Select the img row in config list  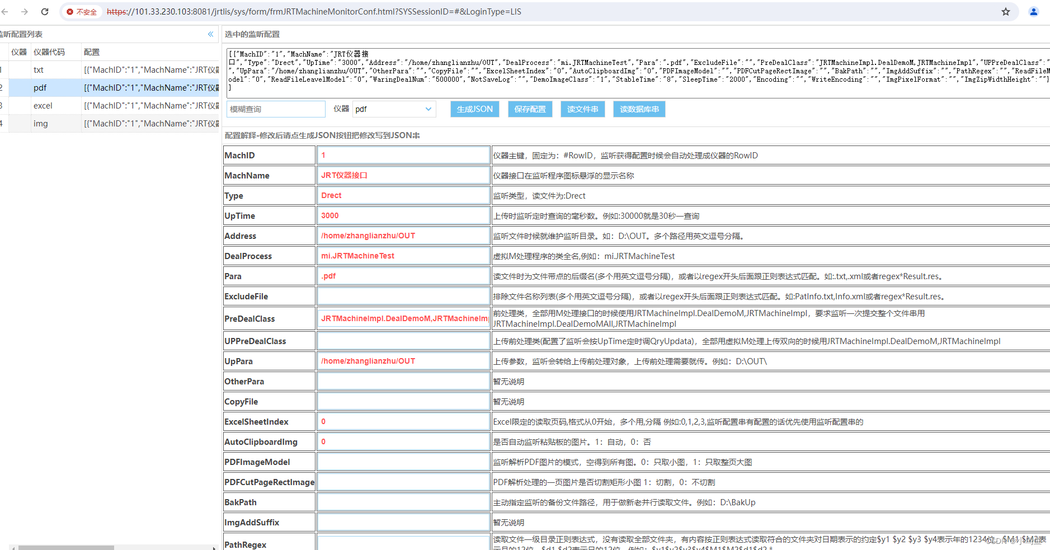110,124
